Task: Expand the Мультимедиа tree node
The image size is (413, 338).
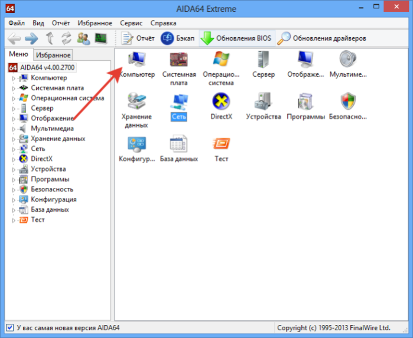Action: tap(14, 129)
